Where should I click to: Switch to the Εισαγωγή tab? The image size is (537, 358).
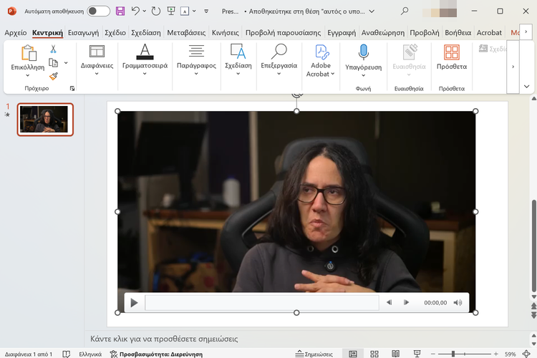click(x=83, y=32)
